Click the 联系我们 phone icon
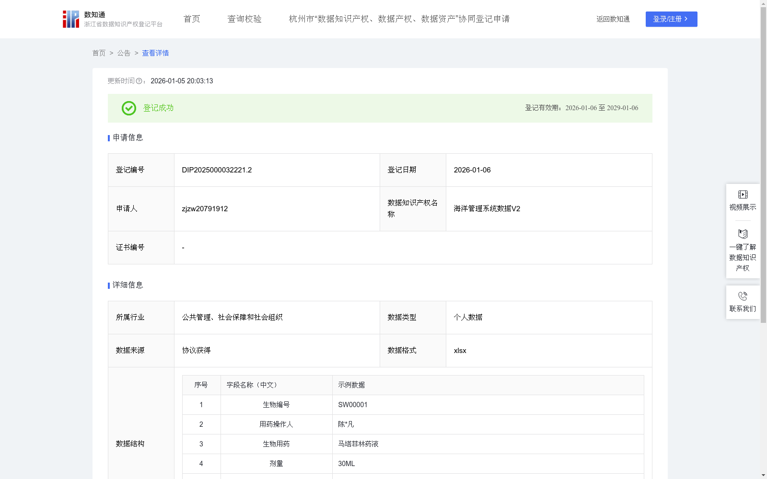 (x=743, y=296)
